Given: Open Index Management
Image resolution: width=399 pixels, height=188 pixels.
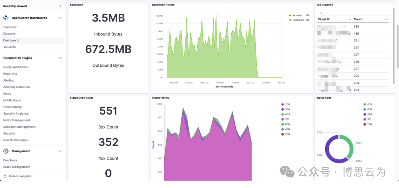Looking at the screenshot, I should [17, 120].
